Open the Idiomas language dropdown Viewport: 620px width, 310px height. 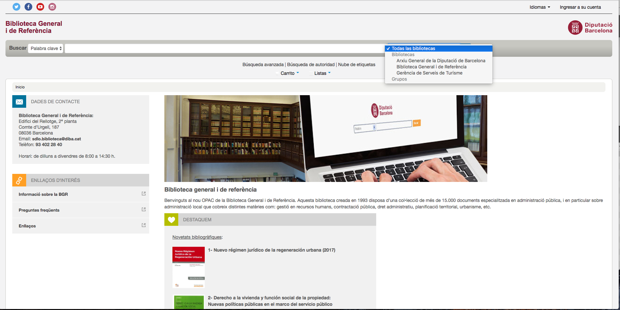point(540,7)
